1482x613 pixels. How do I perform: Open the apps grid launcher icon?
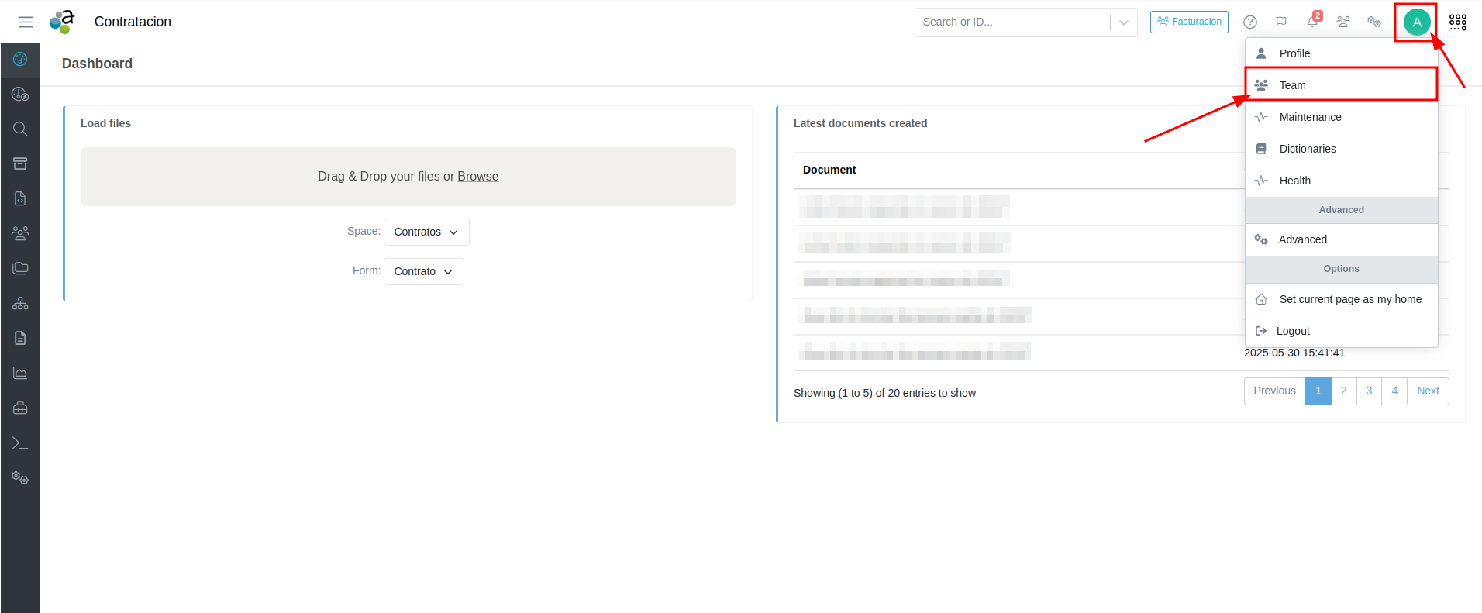(x=1457, y=22)
